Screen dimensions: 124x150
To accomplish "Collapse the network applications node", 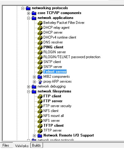I will point(28,18).
